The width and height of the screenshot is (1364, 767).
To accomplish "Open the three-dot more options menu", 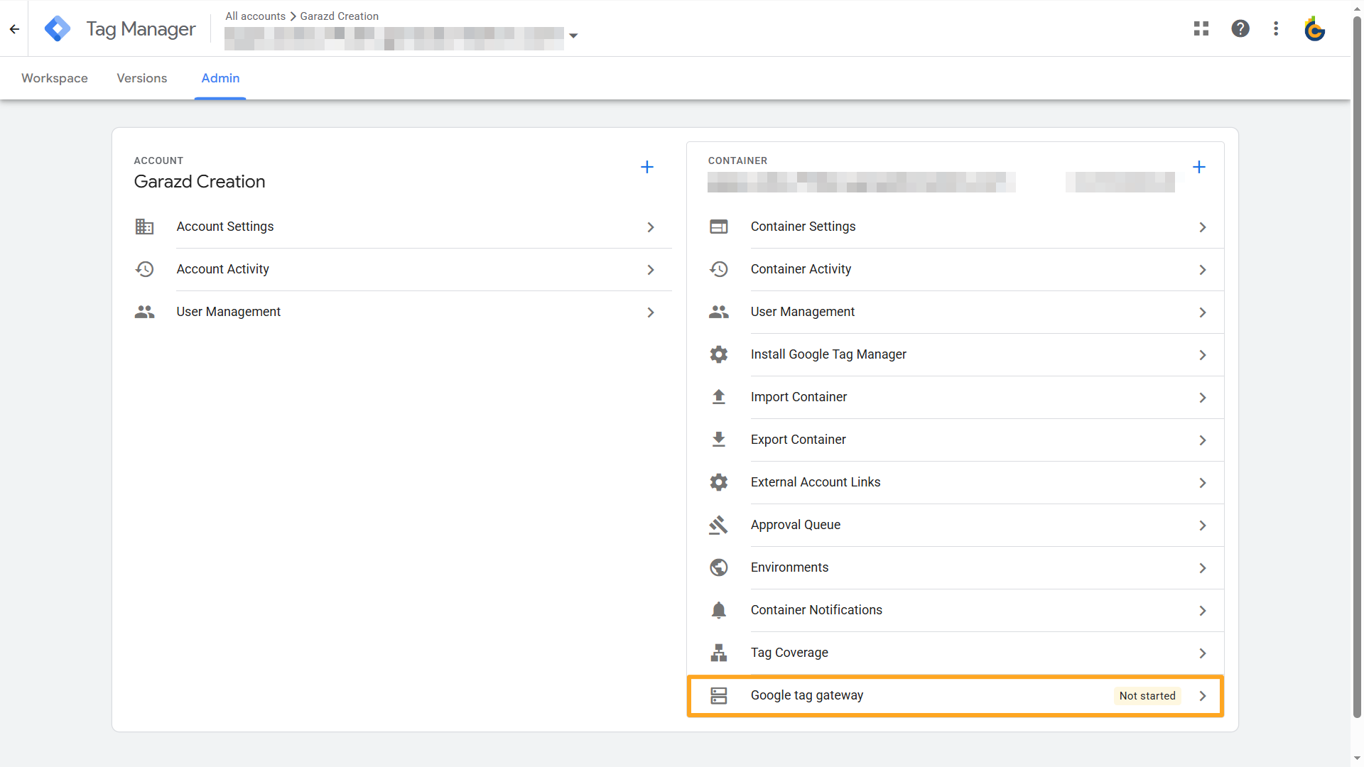I will (x=1276, y=28).
